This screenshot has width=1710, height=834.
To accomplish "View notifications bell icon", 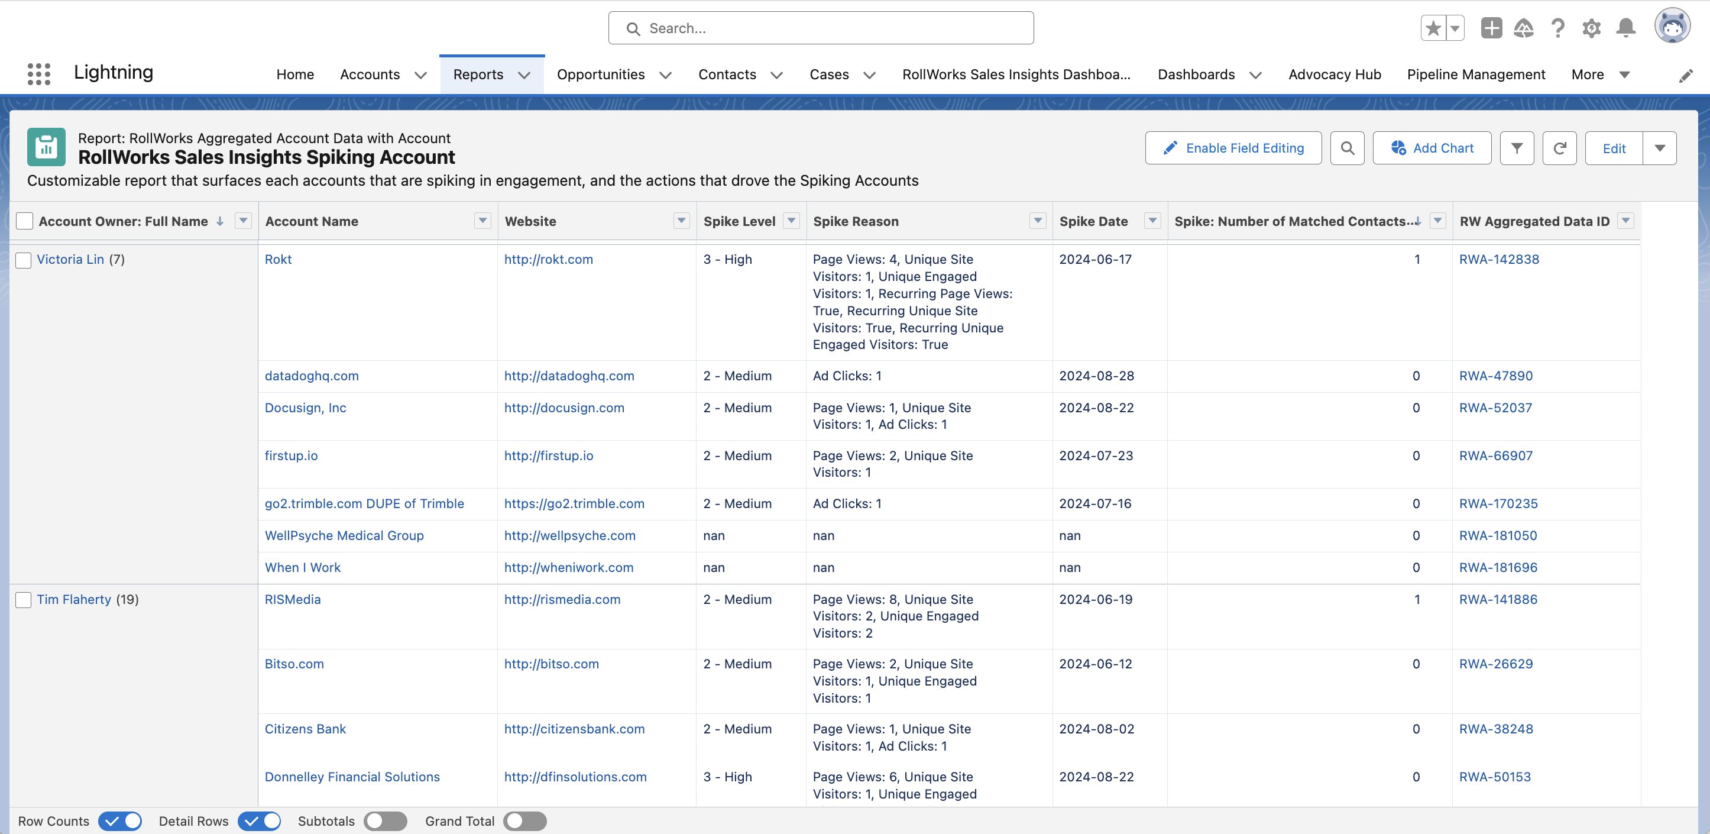I will click(x=1625, y=28).
